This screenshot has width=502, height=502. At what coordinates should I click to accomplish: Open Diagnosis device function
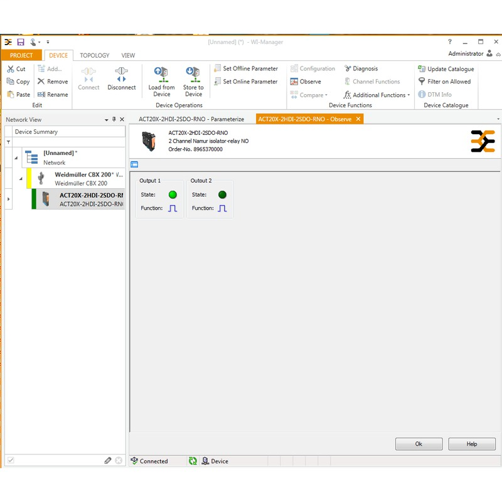pyautogui.click(x=361, y=68)
